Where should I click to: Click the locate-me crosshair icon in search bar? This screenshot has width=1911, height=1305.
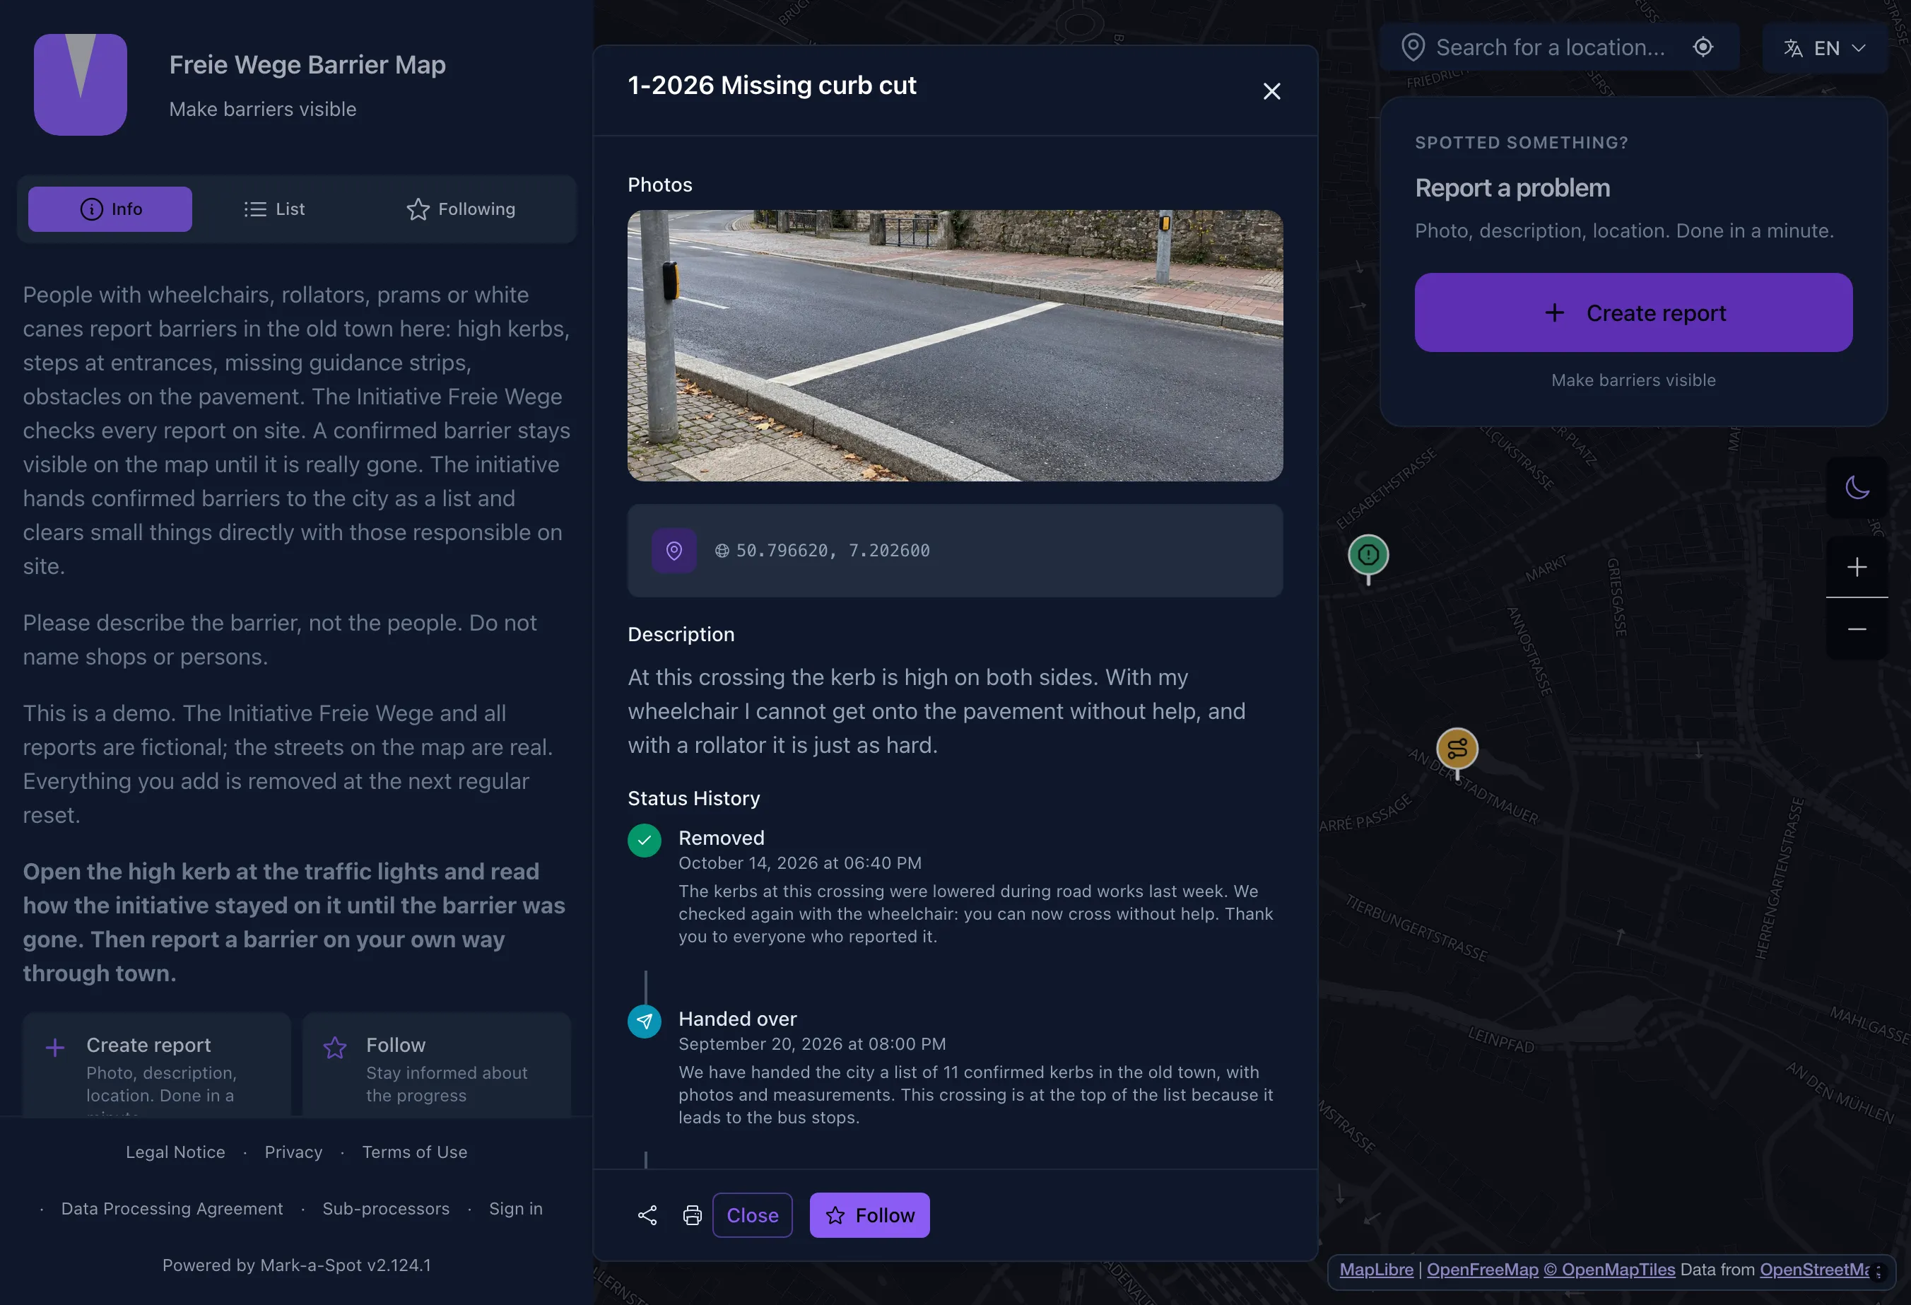[1703, 47]
